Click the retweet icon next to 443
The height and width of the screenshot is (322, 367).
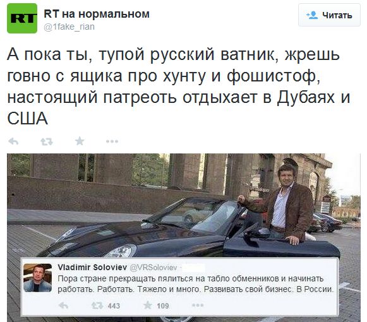[x=97, y=306]
